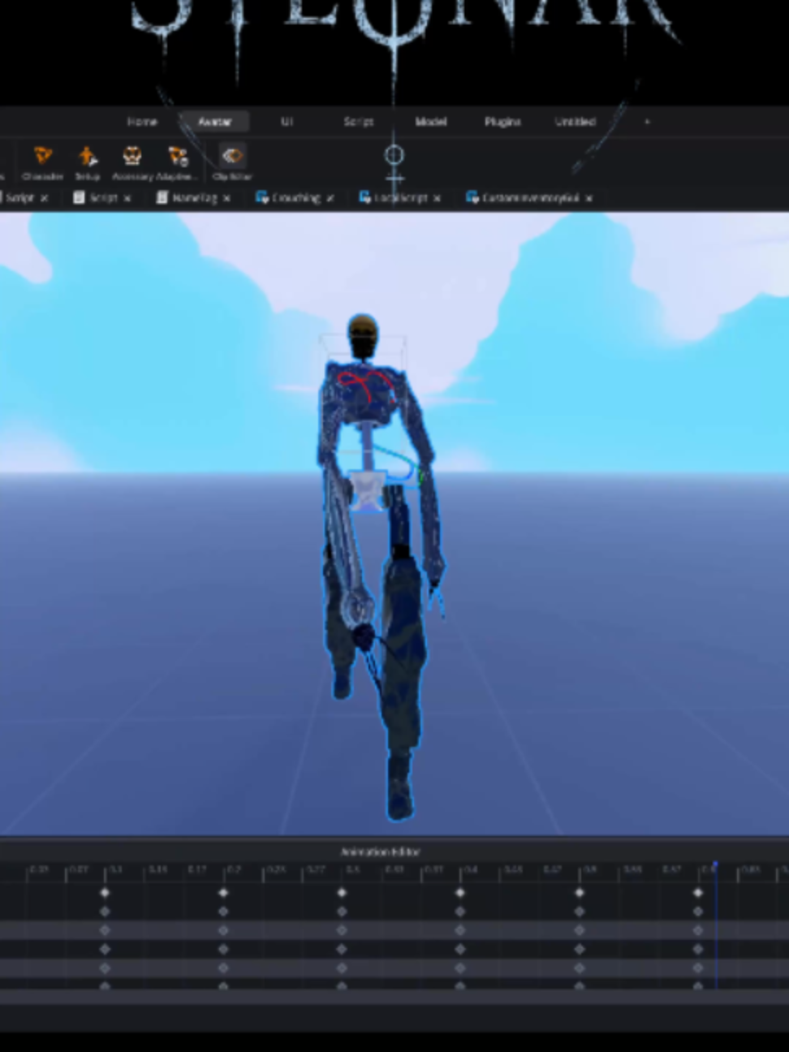789x1052 pixels.
Task: Open the Character tool in Avatar ribbon
Action: click(42, 162)
